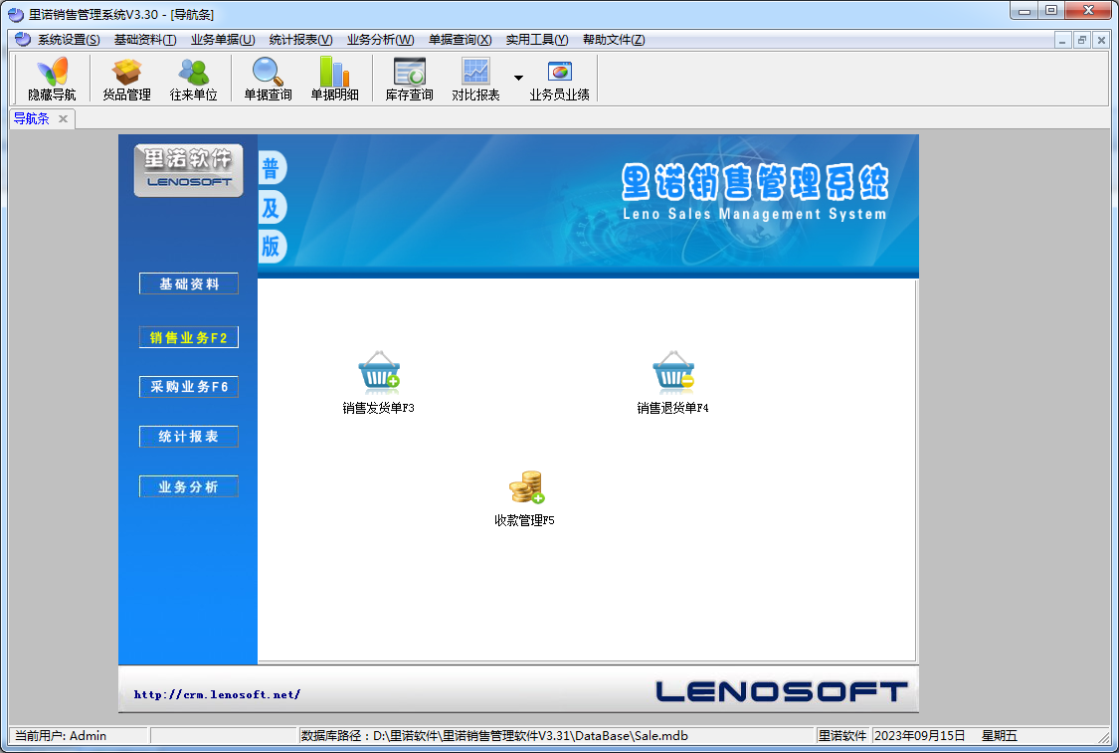Open 货品管理 from the toolbar
The image size is (1119, 753).
126,80
